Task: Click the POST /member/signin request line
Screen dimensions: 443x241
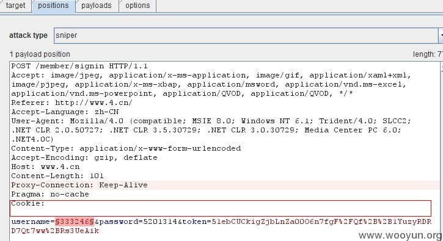Action: (79, 66)
